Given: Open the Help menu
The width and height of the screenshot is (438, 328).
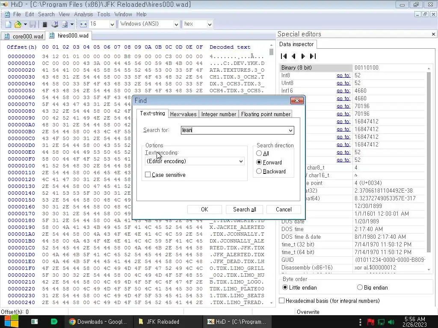Looking at the screenshot, I should tap(141, 14).
